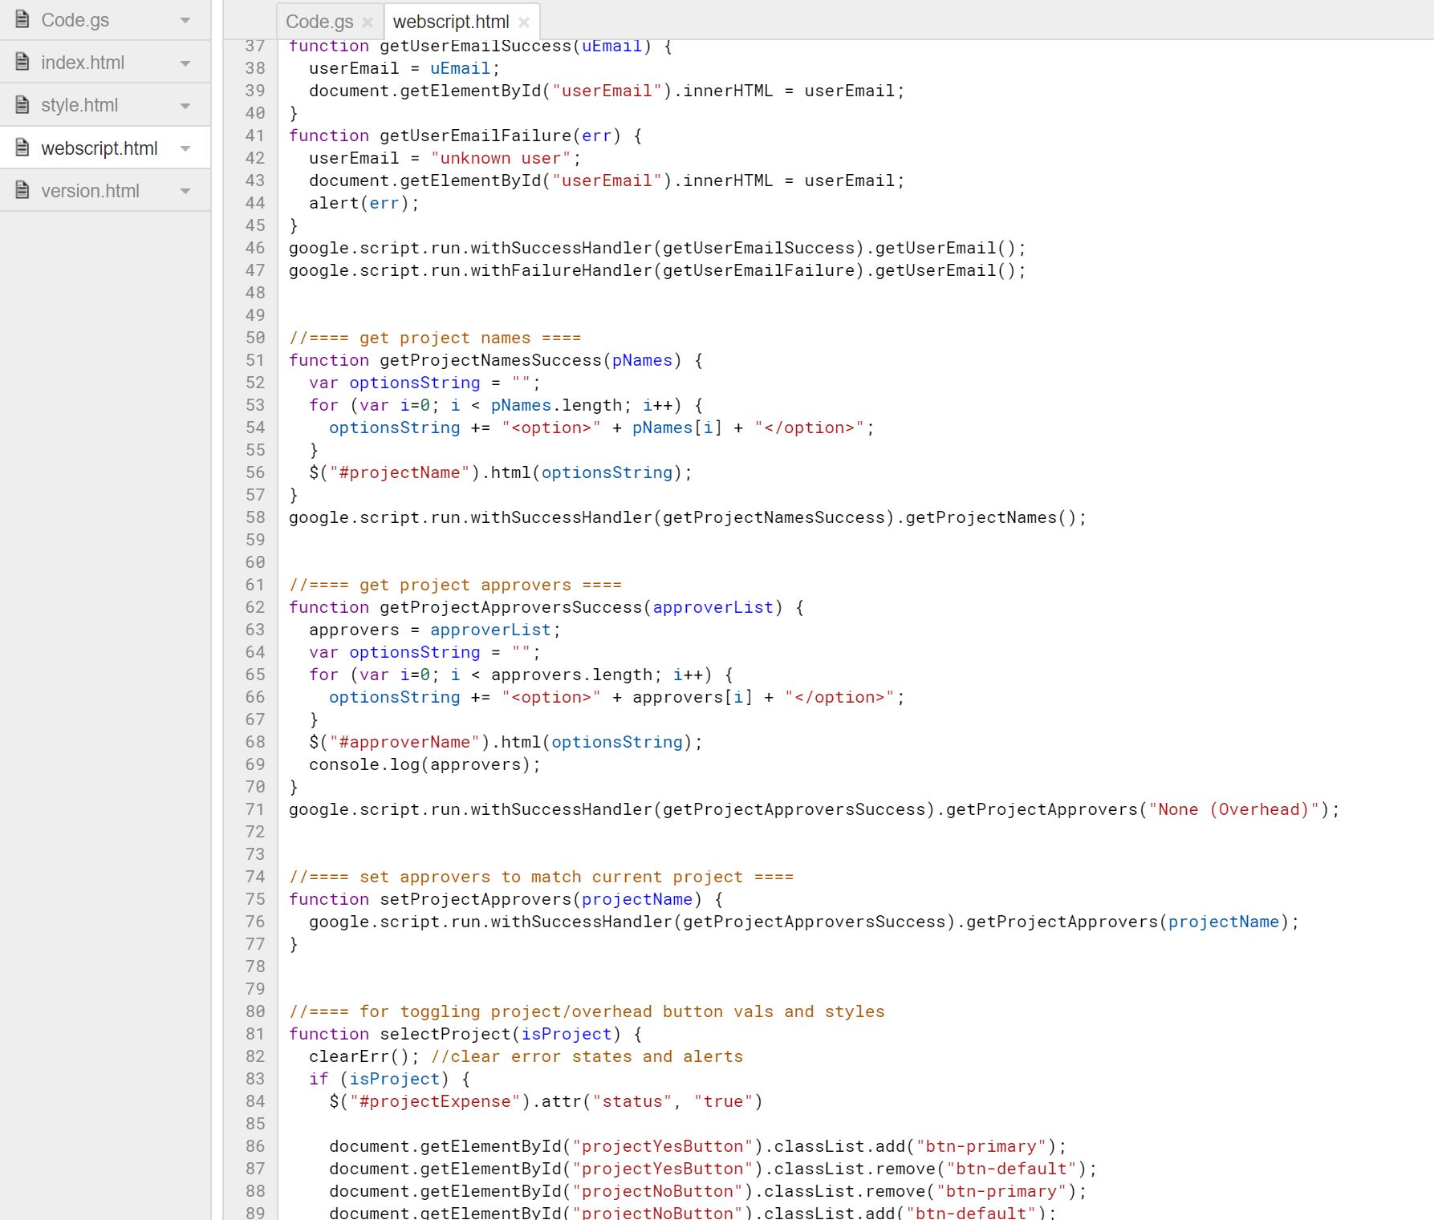
Task: Click line number 58 in the gutter
Action: (255, 517)
